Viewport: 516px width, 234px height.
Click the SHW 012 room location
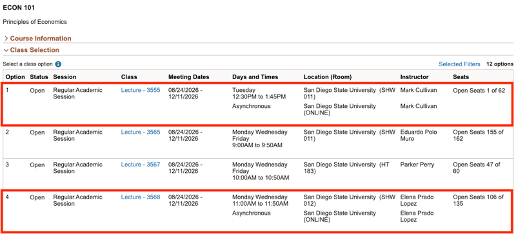[x=349, y=201]
